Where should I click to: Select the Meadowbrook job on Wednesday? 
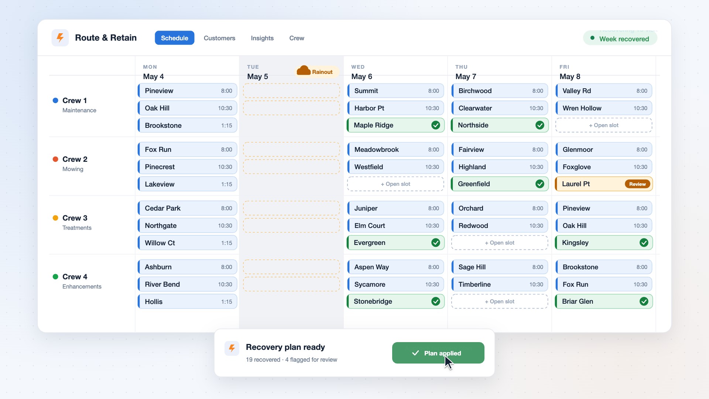[395, 150]
